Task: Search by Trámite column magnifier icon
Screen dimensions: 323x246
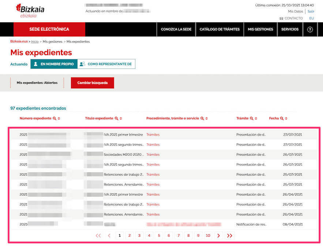Action: [252, 118]
